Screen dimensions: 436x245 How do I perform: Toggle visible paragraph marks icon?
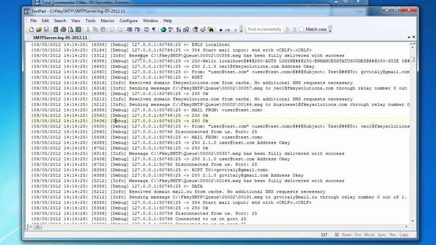154,29
